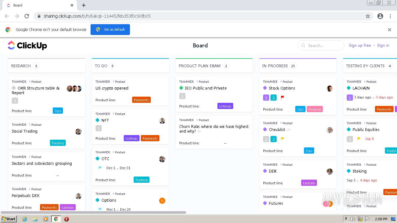The image size is (397, 223).
Task: Click the orange TL avatar on Options card
Action: tap(162, 201)
